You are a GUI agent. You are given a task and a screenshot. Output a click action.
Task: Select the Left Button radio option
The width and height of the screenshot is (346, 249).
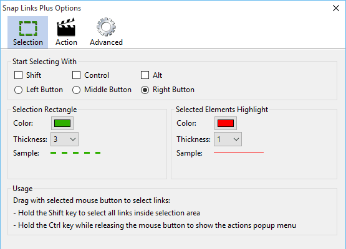18,90
